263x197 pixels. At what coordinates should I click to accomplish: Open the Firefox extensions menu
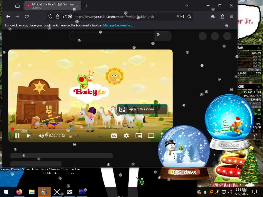coord(222,16)
